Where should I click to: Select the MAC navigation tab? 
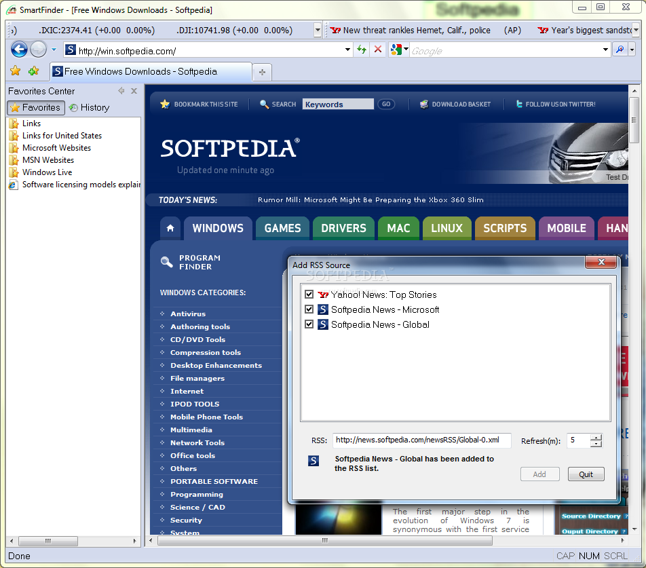pos(398,228)
